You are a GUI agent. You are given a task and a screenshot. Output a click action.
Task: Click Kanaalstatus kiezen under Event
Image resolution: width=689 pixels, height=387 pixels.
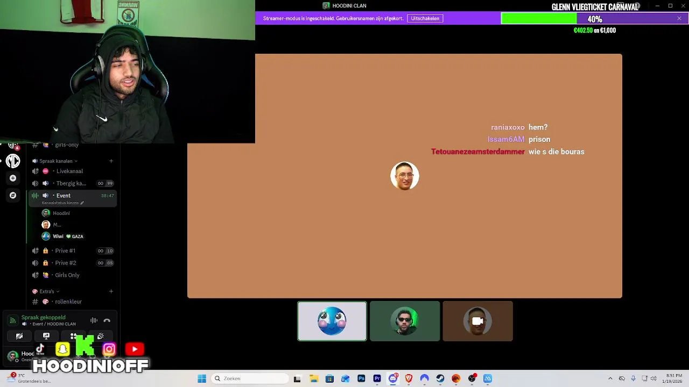[x=60, y=203]
